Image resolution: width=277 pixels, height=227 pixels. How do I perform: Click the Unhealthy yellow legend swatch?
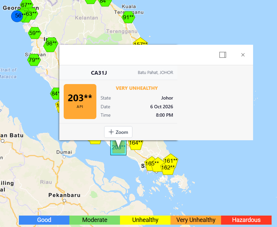(145, 220)
